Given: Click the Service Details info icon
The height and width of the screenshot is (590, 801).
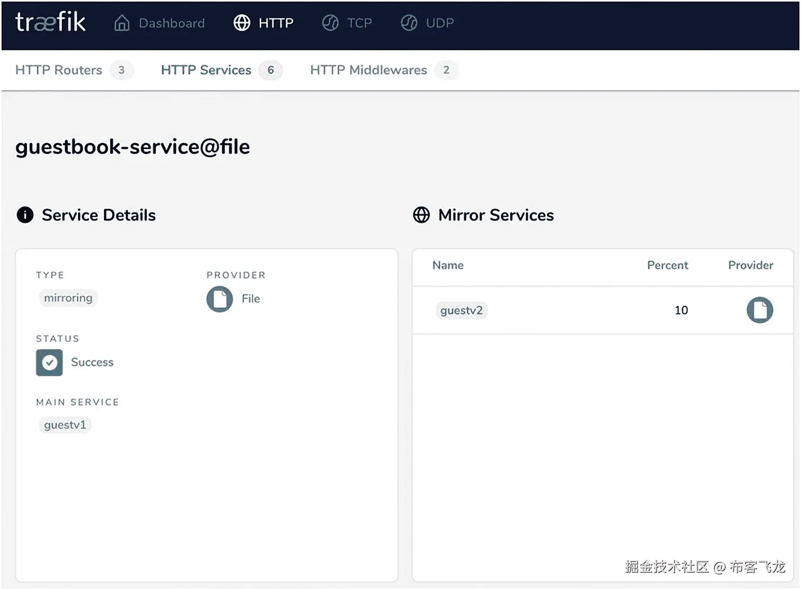Looking at the screenshot, I should tap(25, 215).
